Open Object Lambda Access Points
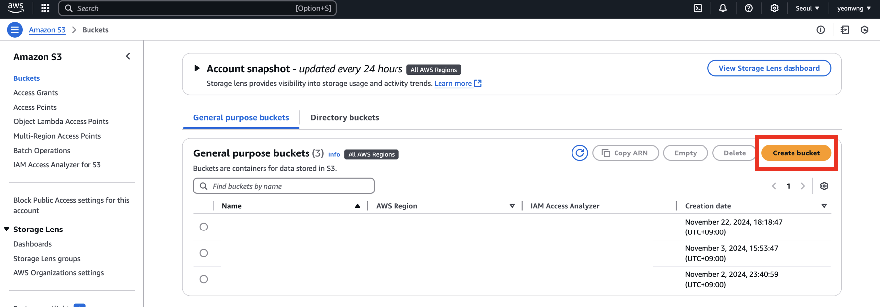The height and width of the screenshot is (307, 880). pyautogui.click(x=61, y=121)
